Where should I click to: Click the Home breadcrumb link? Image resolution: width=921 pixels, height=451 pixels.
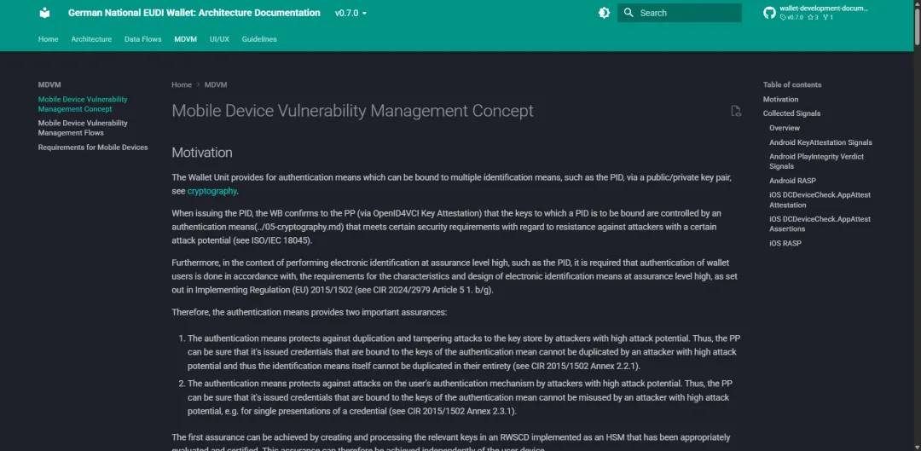point(182,85)
